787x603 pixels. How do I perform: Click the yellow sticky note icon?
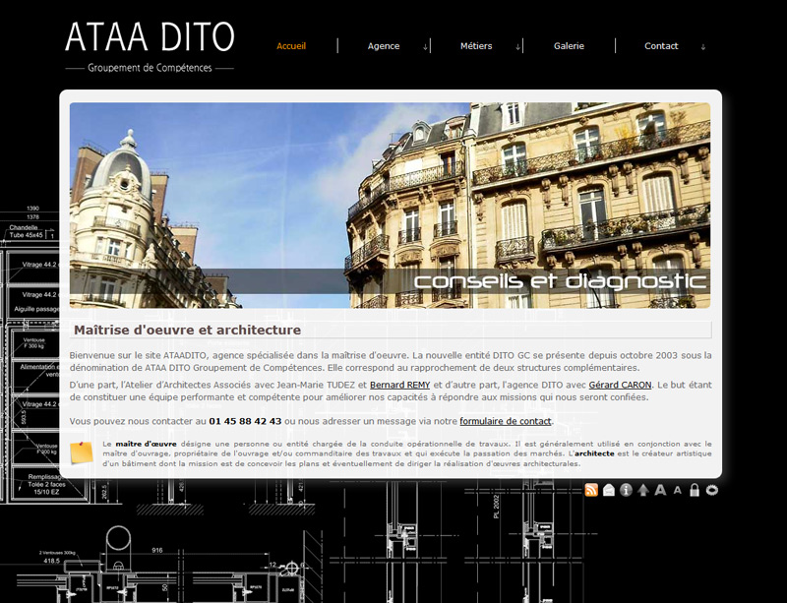click(x=82, y=452)
